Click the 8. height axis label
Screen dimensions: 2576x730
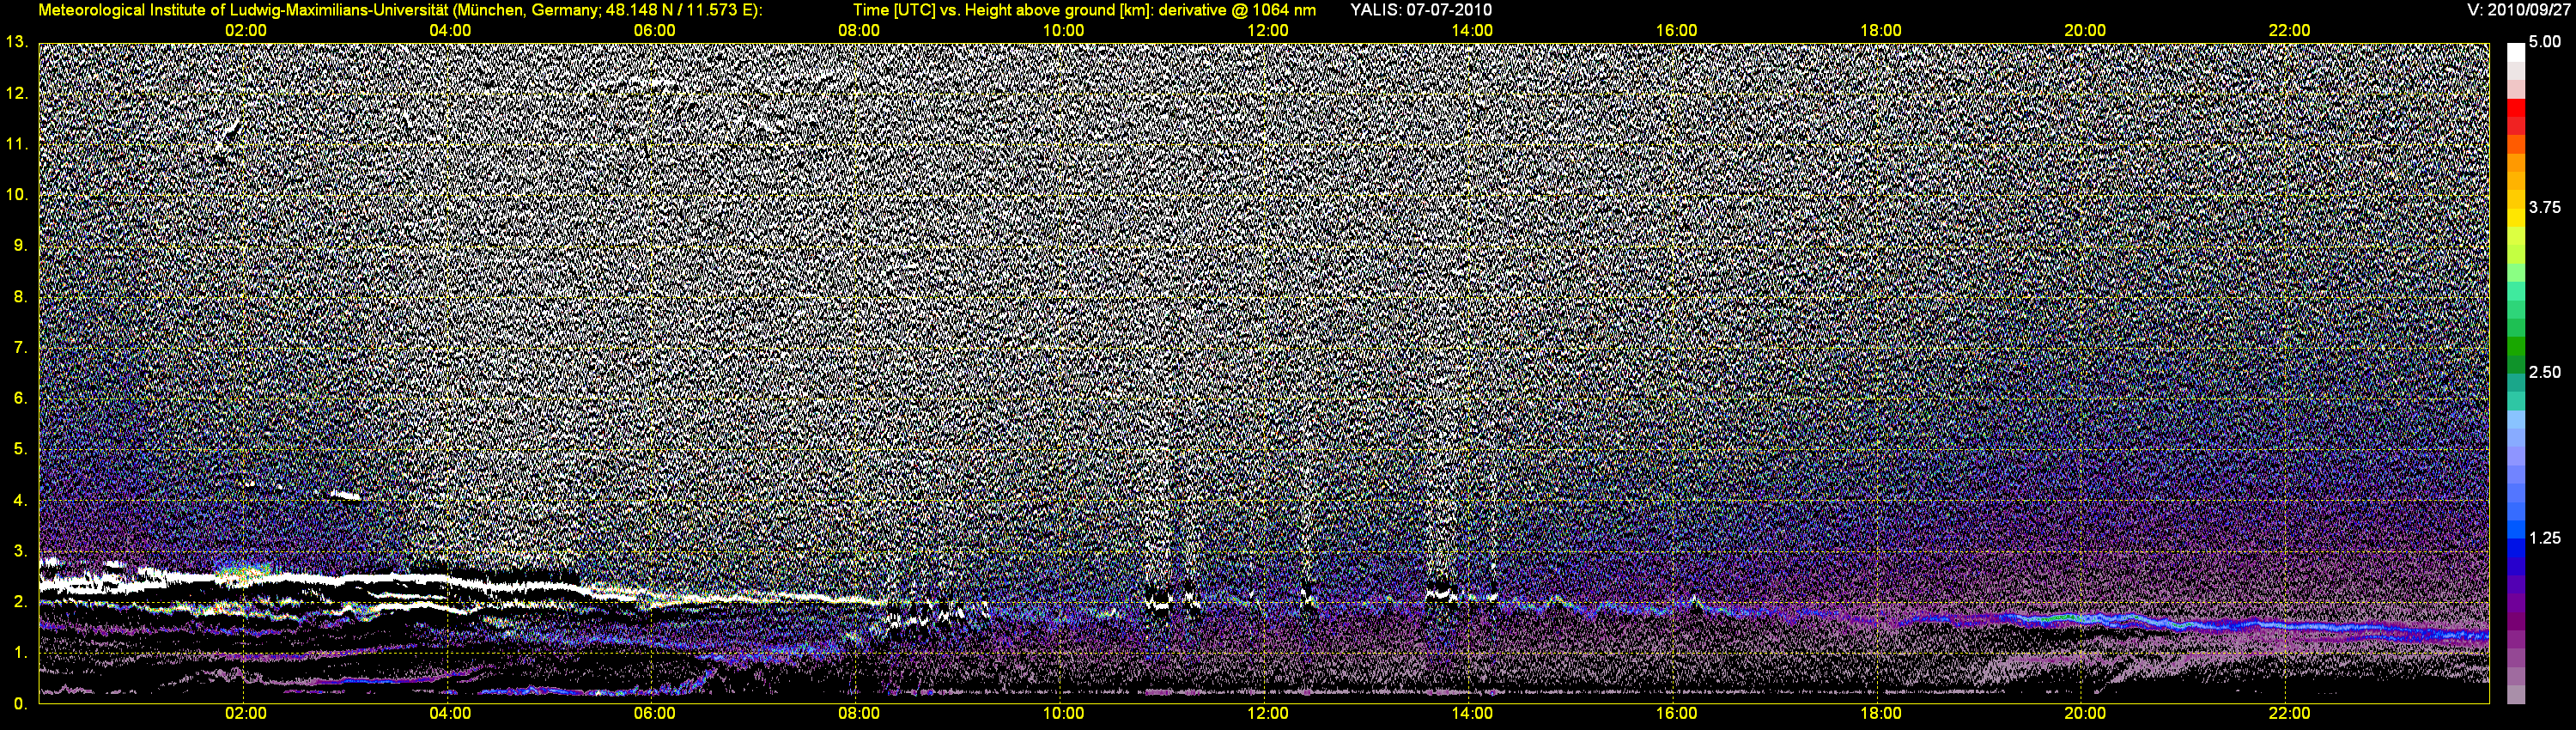[x=20, y=296]
